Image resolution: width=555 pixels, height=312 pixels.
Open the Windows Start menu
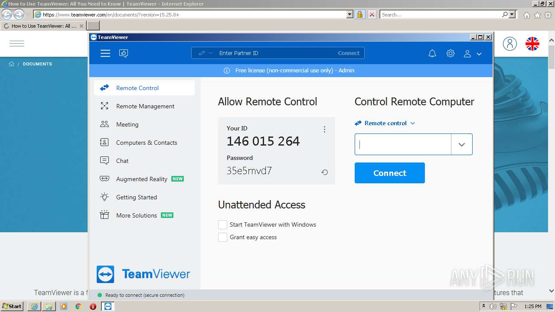click(12, 306)
